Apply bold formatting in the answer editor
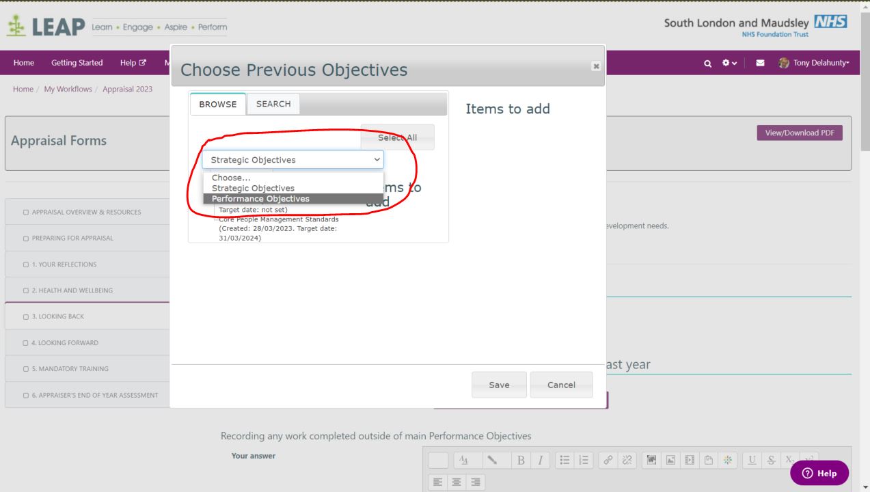This screenshot has width=870, height=492. [521, 460]
